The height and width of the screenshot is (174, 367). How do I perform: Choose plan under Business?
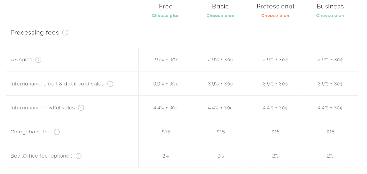coord(330,16)
